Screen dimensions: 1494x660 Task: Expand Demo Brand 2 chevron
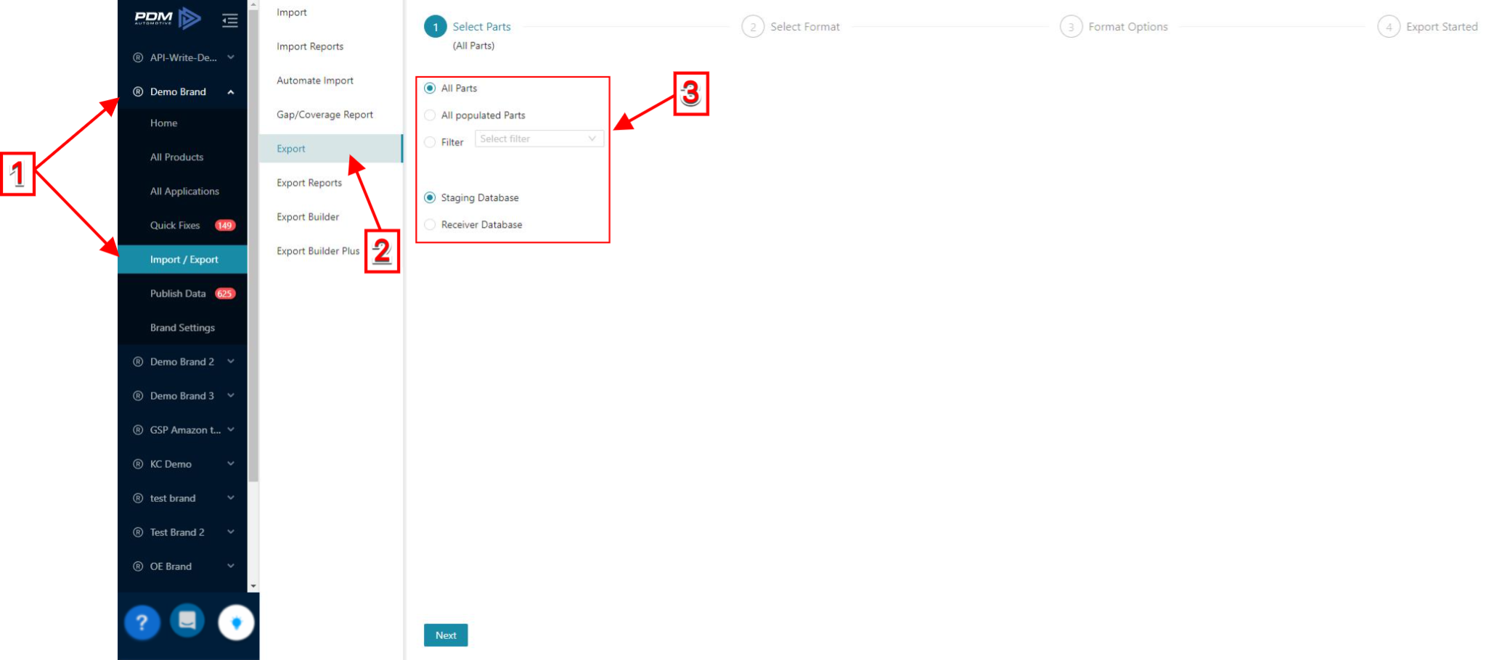click(x=231, y=361)
